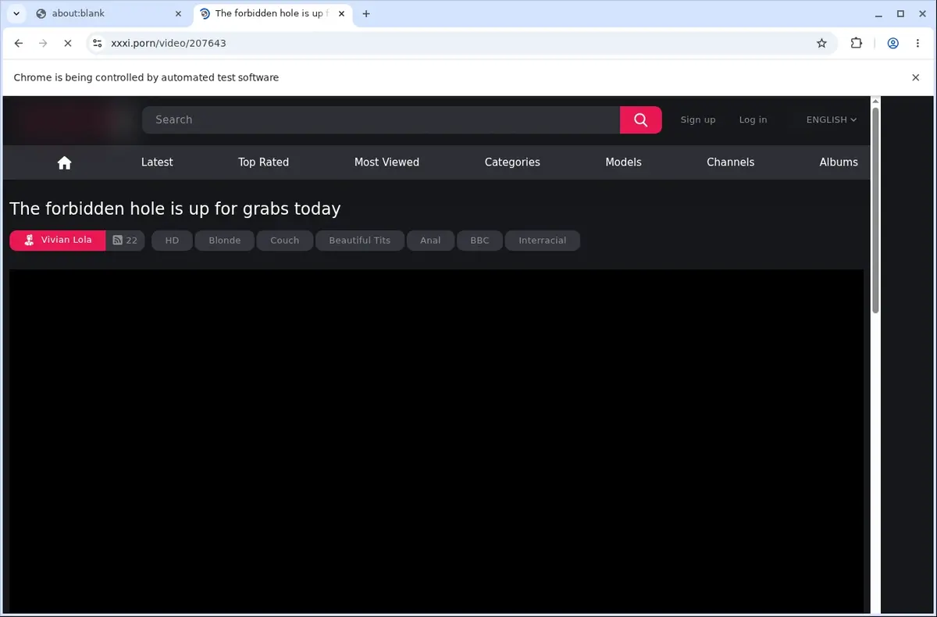Click the browser back arrow
Image resolution: width=937 pixels, height=617 pixels.
pos(19,44)
